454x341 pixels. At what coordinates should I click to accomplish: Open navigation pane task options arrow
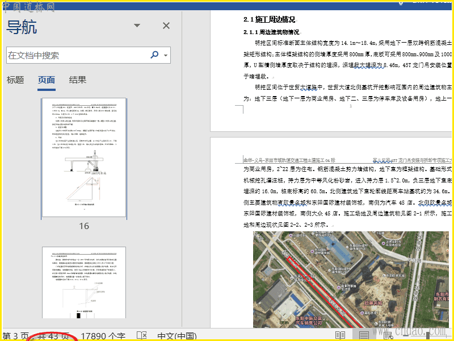137,26
